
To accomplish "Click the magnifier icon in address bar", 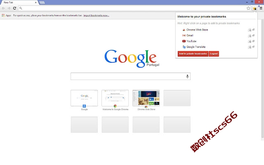I will click(x=21, y=8).
